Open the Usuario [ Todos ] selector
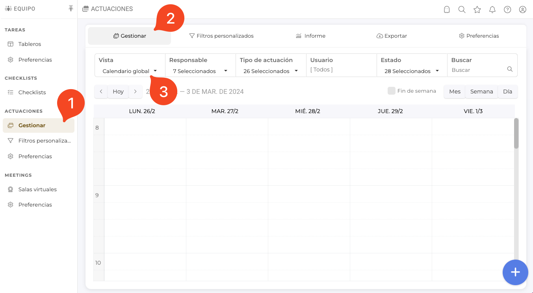533x293 pixels. pos(341,70)
